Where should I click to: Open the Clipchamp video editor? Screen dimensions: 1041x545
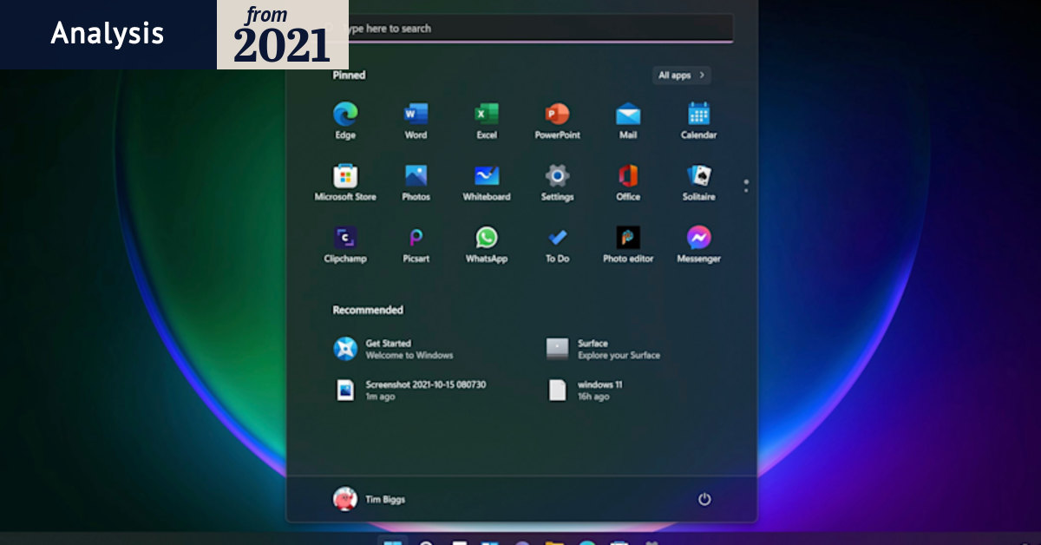point(345,244)
